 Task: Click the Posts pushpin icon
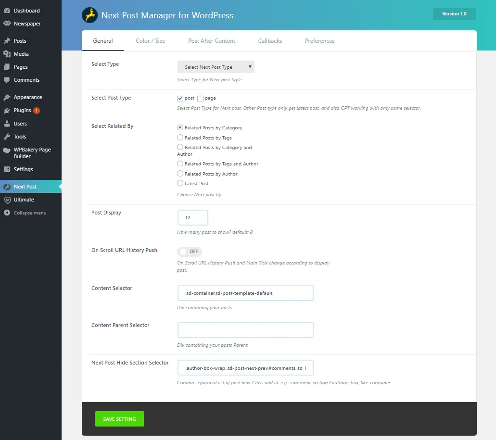click(7, 41)
